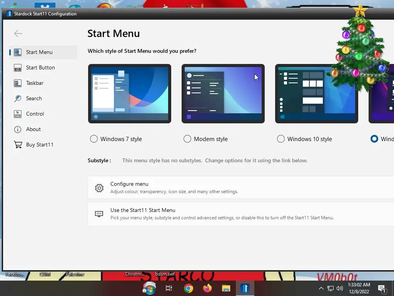Launch Google Chrome from the taskbar

click(x=189, y=288)
